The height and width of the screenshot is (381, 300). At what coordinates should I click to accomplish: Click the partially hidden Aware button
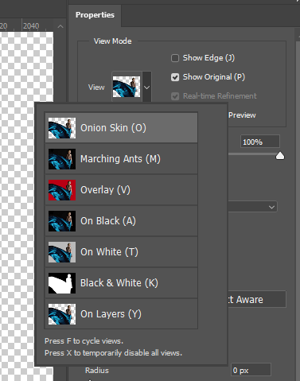pos(257,299)
